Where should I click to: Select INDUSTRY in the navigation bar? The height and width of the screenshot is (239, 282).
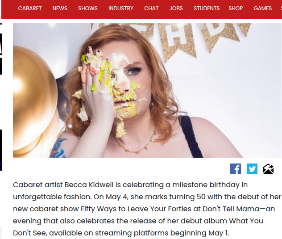(121, 8)
